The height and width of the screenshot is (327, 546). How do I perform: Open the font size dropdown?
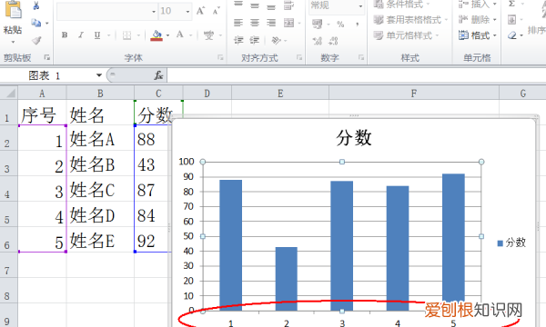click(x=187, y=12)
